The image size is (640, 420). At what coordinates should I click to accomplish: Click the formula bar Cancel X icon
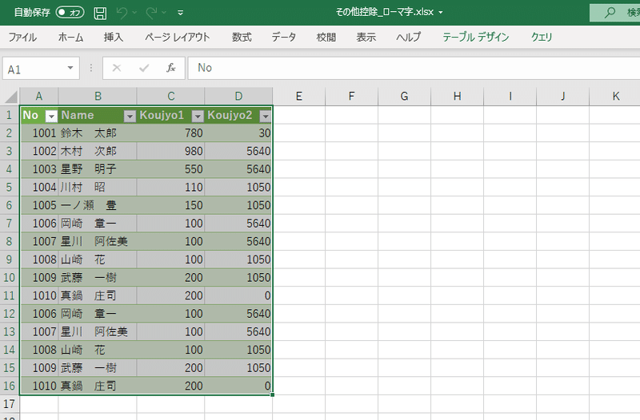tap(116, 68)
